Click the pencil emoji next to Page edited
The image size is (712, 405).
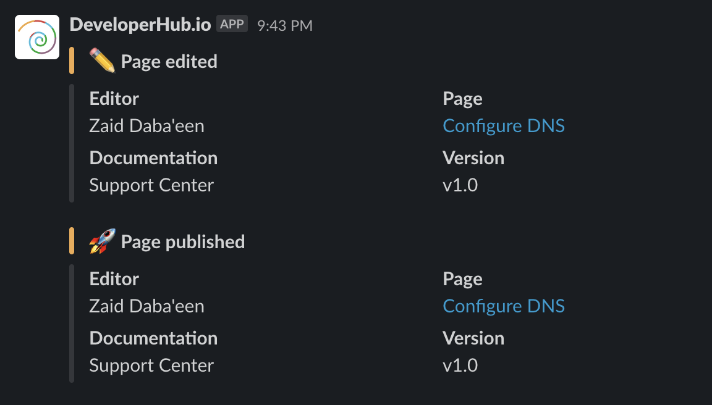[102, 61]
